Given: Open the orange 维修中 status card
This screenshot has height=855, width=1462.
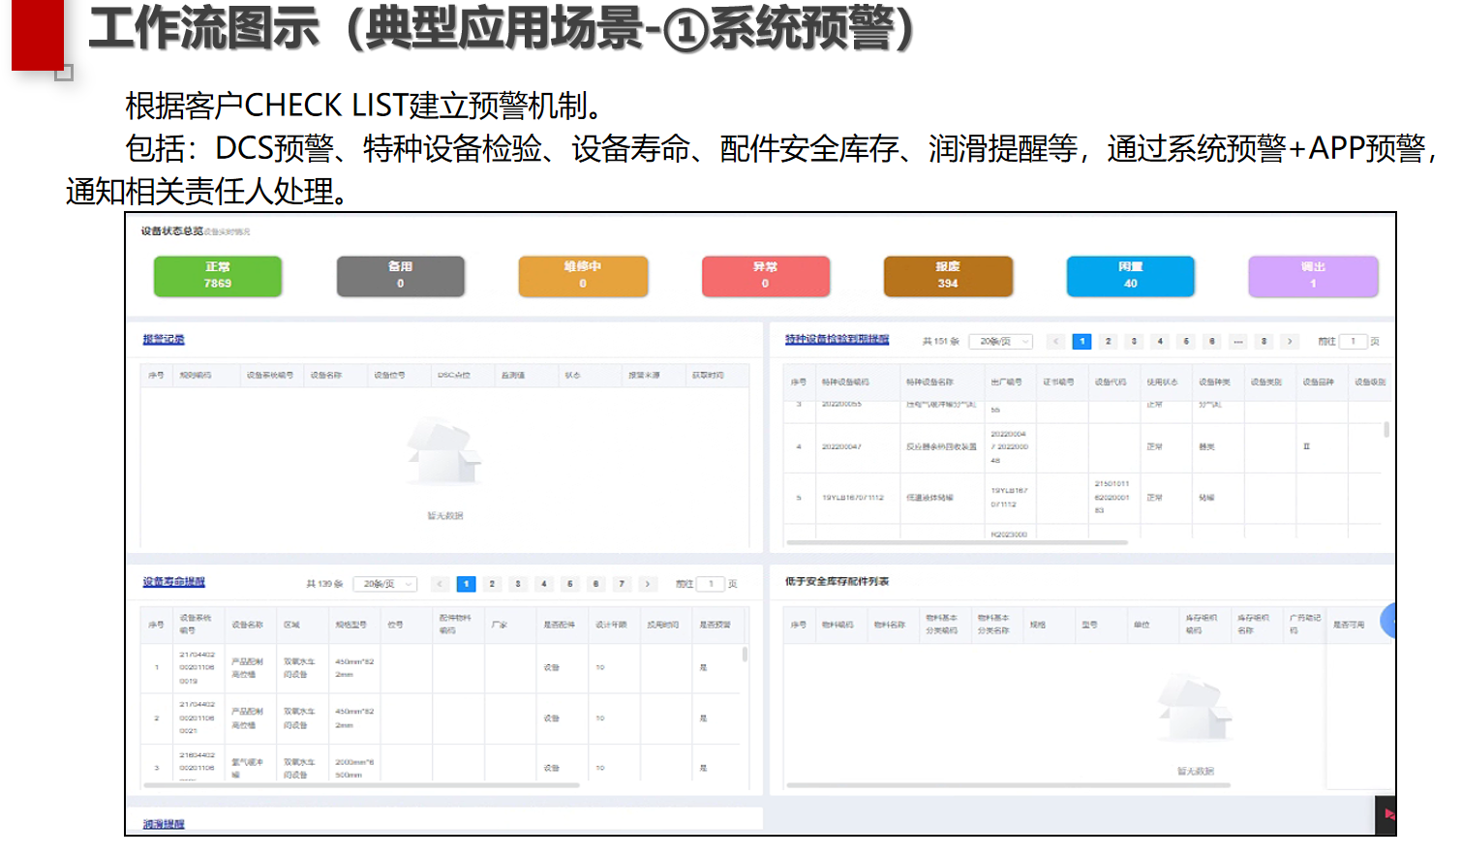Looking at the screenshot, I should click(x=583, y=276).
